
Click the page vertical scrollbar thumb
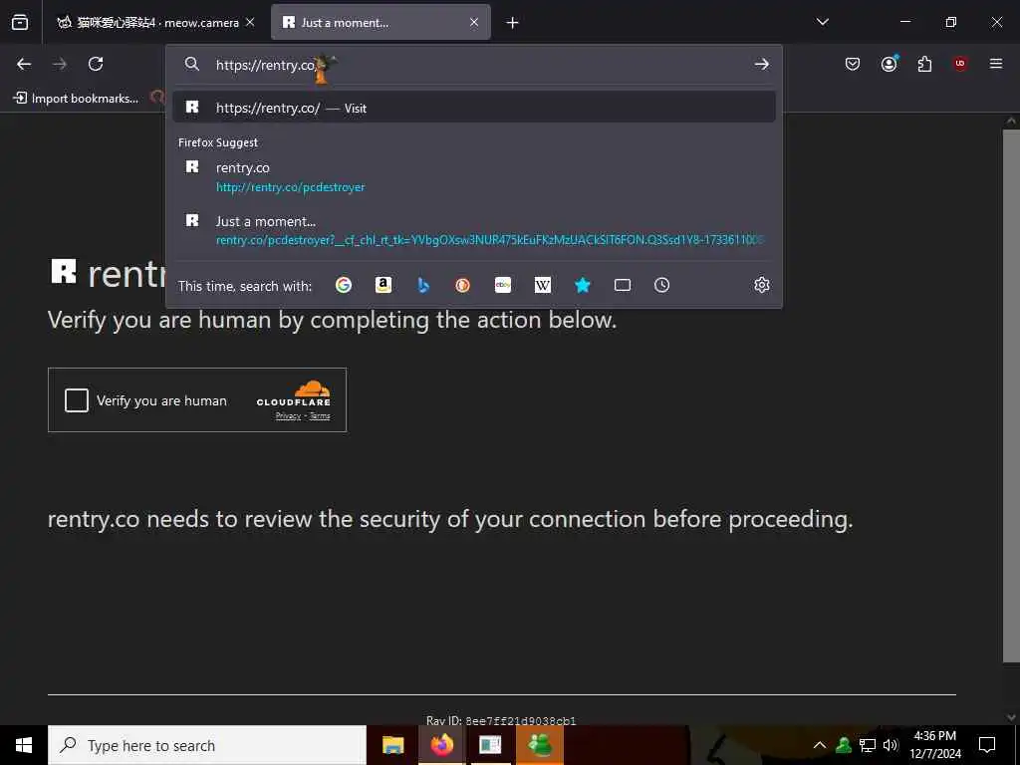(1011, 396)
